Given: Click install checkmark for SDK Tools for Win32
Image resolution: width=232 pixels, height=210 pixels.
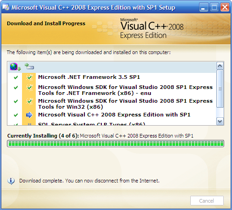Looking at the screenshot, I should click(29, 101).
